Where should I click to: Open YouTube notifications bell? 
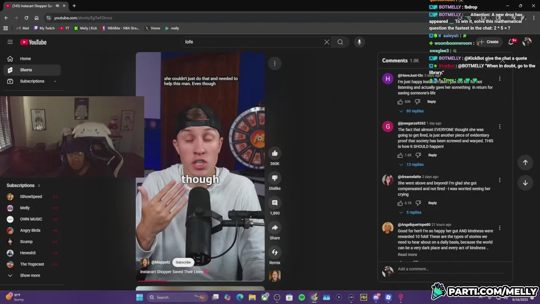point(511,42)
